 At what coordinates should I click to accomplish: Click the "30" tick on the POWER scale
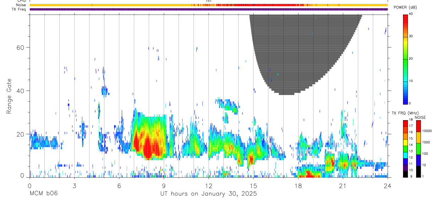coord(411,37)
